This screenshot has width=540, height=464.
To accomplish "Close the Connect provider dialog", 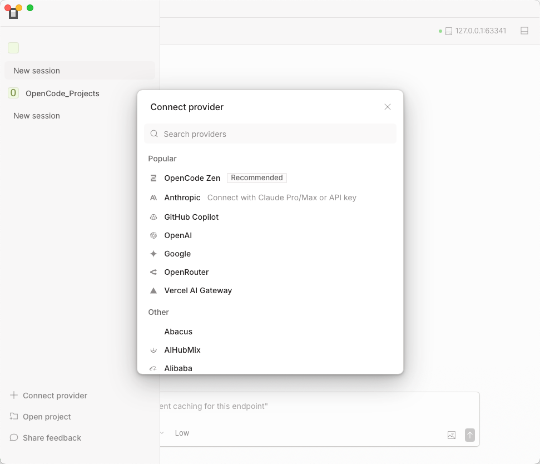I will tap(388, 107).
